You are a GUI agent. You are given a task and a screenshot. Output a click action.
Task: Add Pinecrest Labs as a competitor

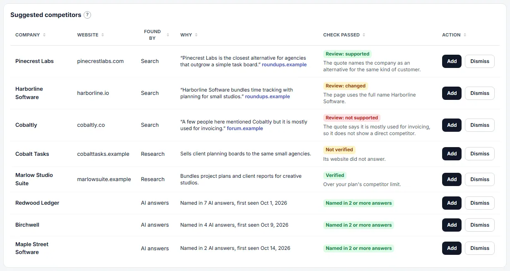pos(452,61)
